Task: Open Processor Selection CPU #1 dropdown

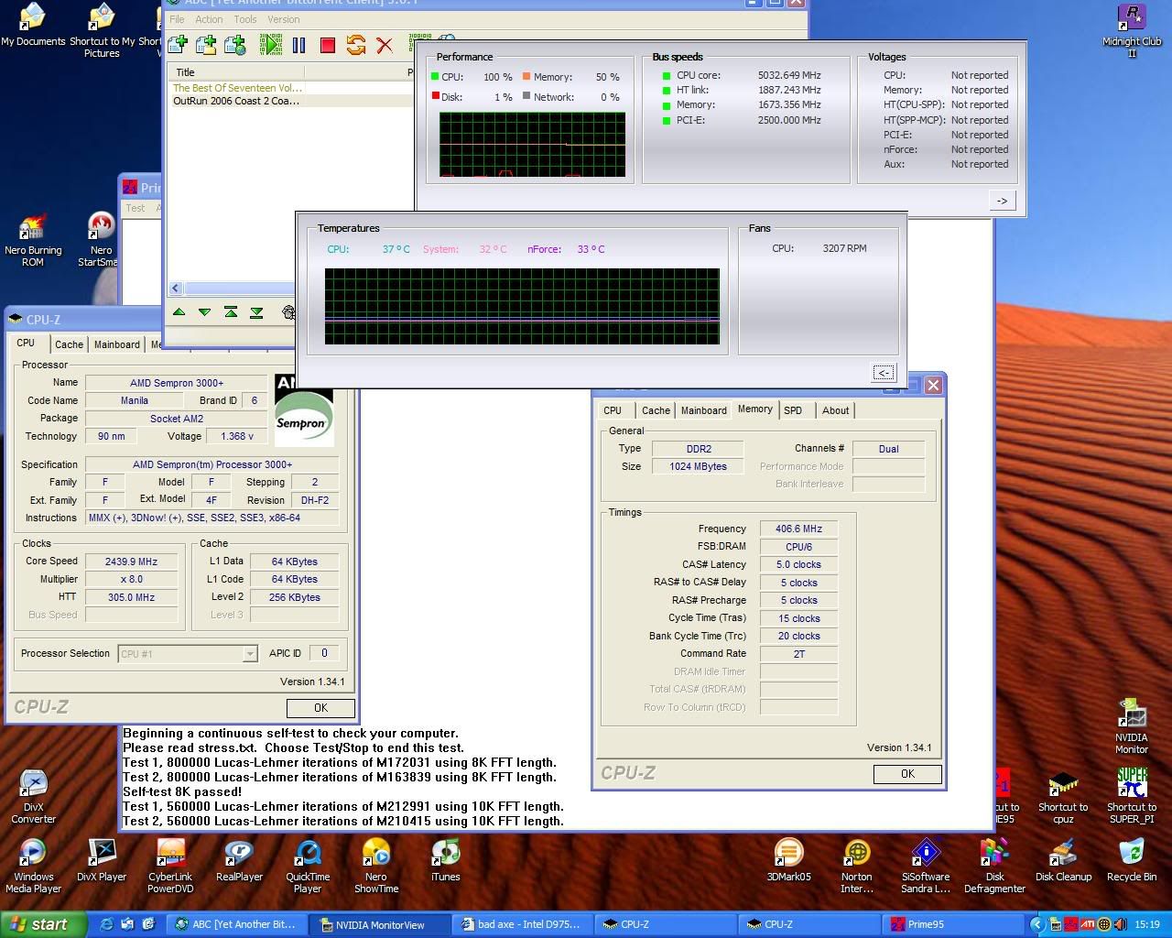Action: pos(188,654)
